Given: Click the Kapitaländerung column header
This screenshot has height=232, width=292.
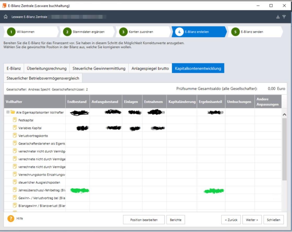Looking at the screenshot, I should click(x=182, y=102).
